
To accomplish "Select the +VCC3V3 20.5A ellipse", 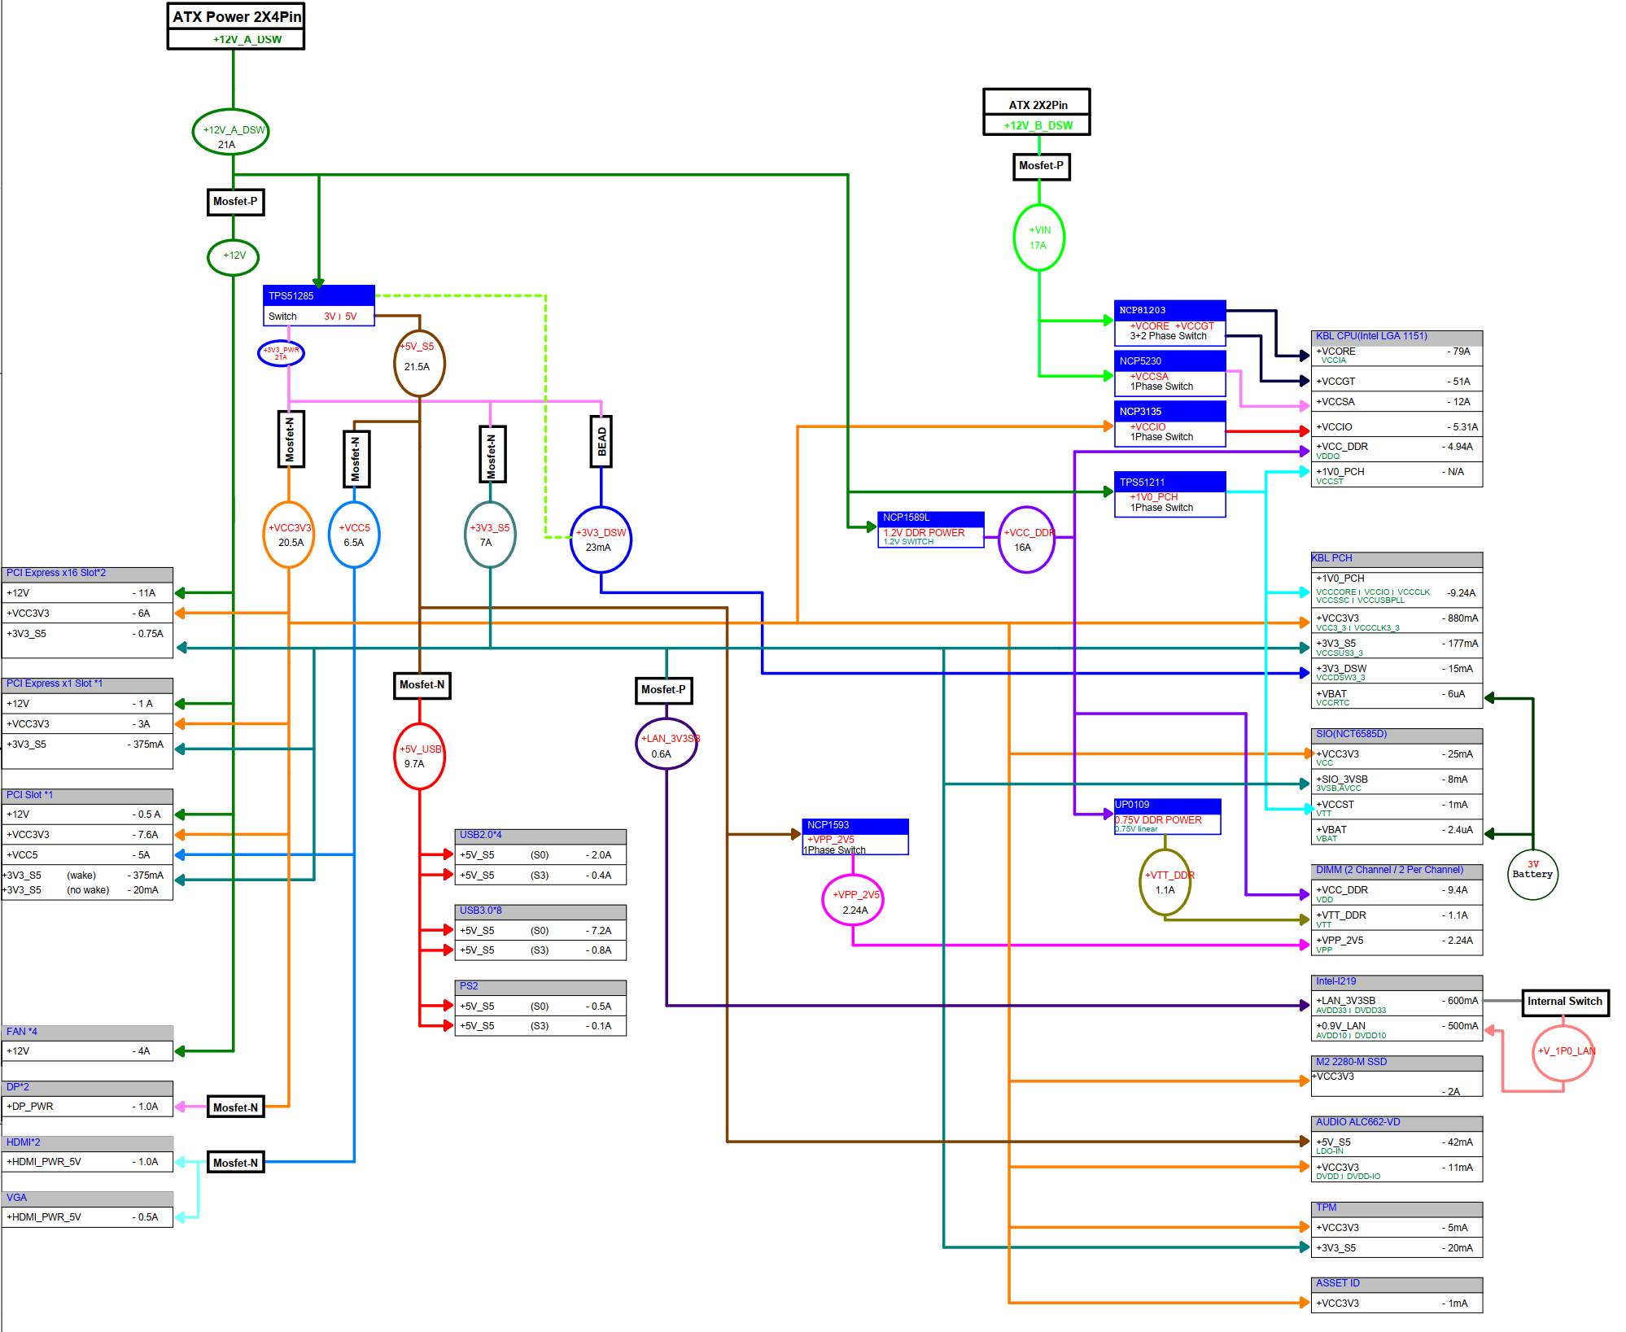I will [289, 535].
